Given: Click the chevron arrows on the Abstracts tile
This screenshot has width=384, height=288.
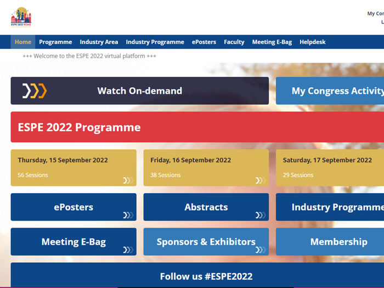Looking at the screenshot, I should (x=261, y=215).
